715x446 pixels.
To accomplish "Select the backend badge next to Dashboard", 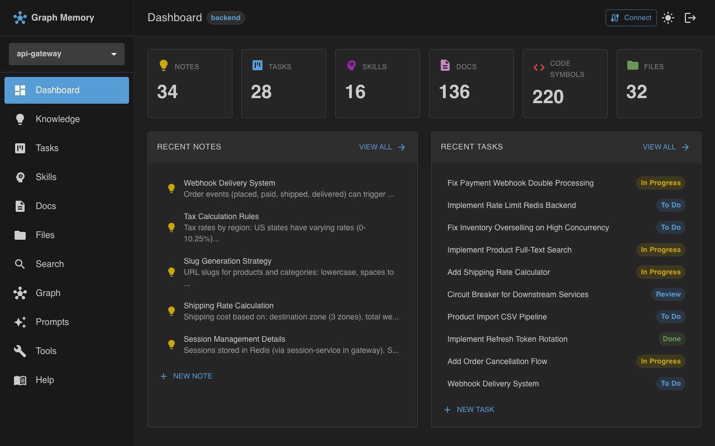I will click(226, 17).
